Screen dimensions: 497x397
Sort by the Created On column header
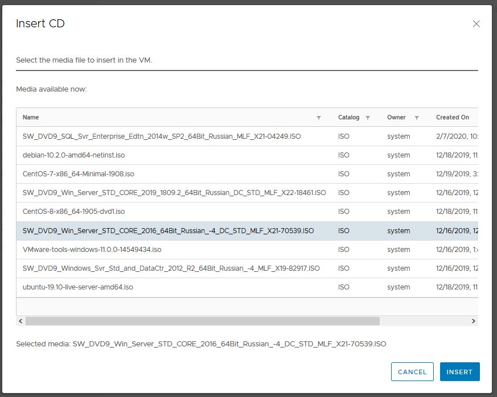tap(452, 118)
